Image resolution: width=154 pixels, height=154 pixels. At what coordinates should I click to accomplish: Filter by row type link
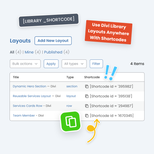click(x=69, y=106)
